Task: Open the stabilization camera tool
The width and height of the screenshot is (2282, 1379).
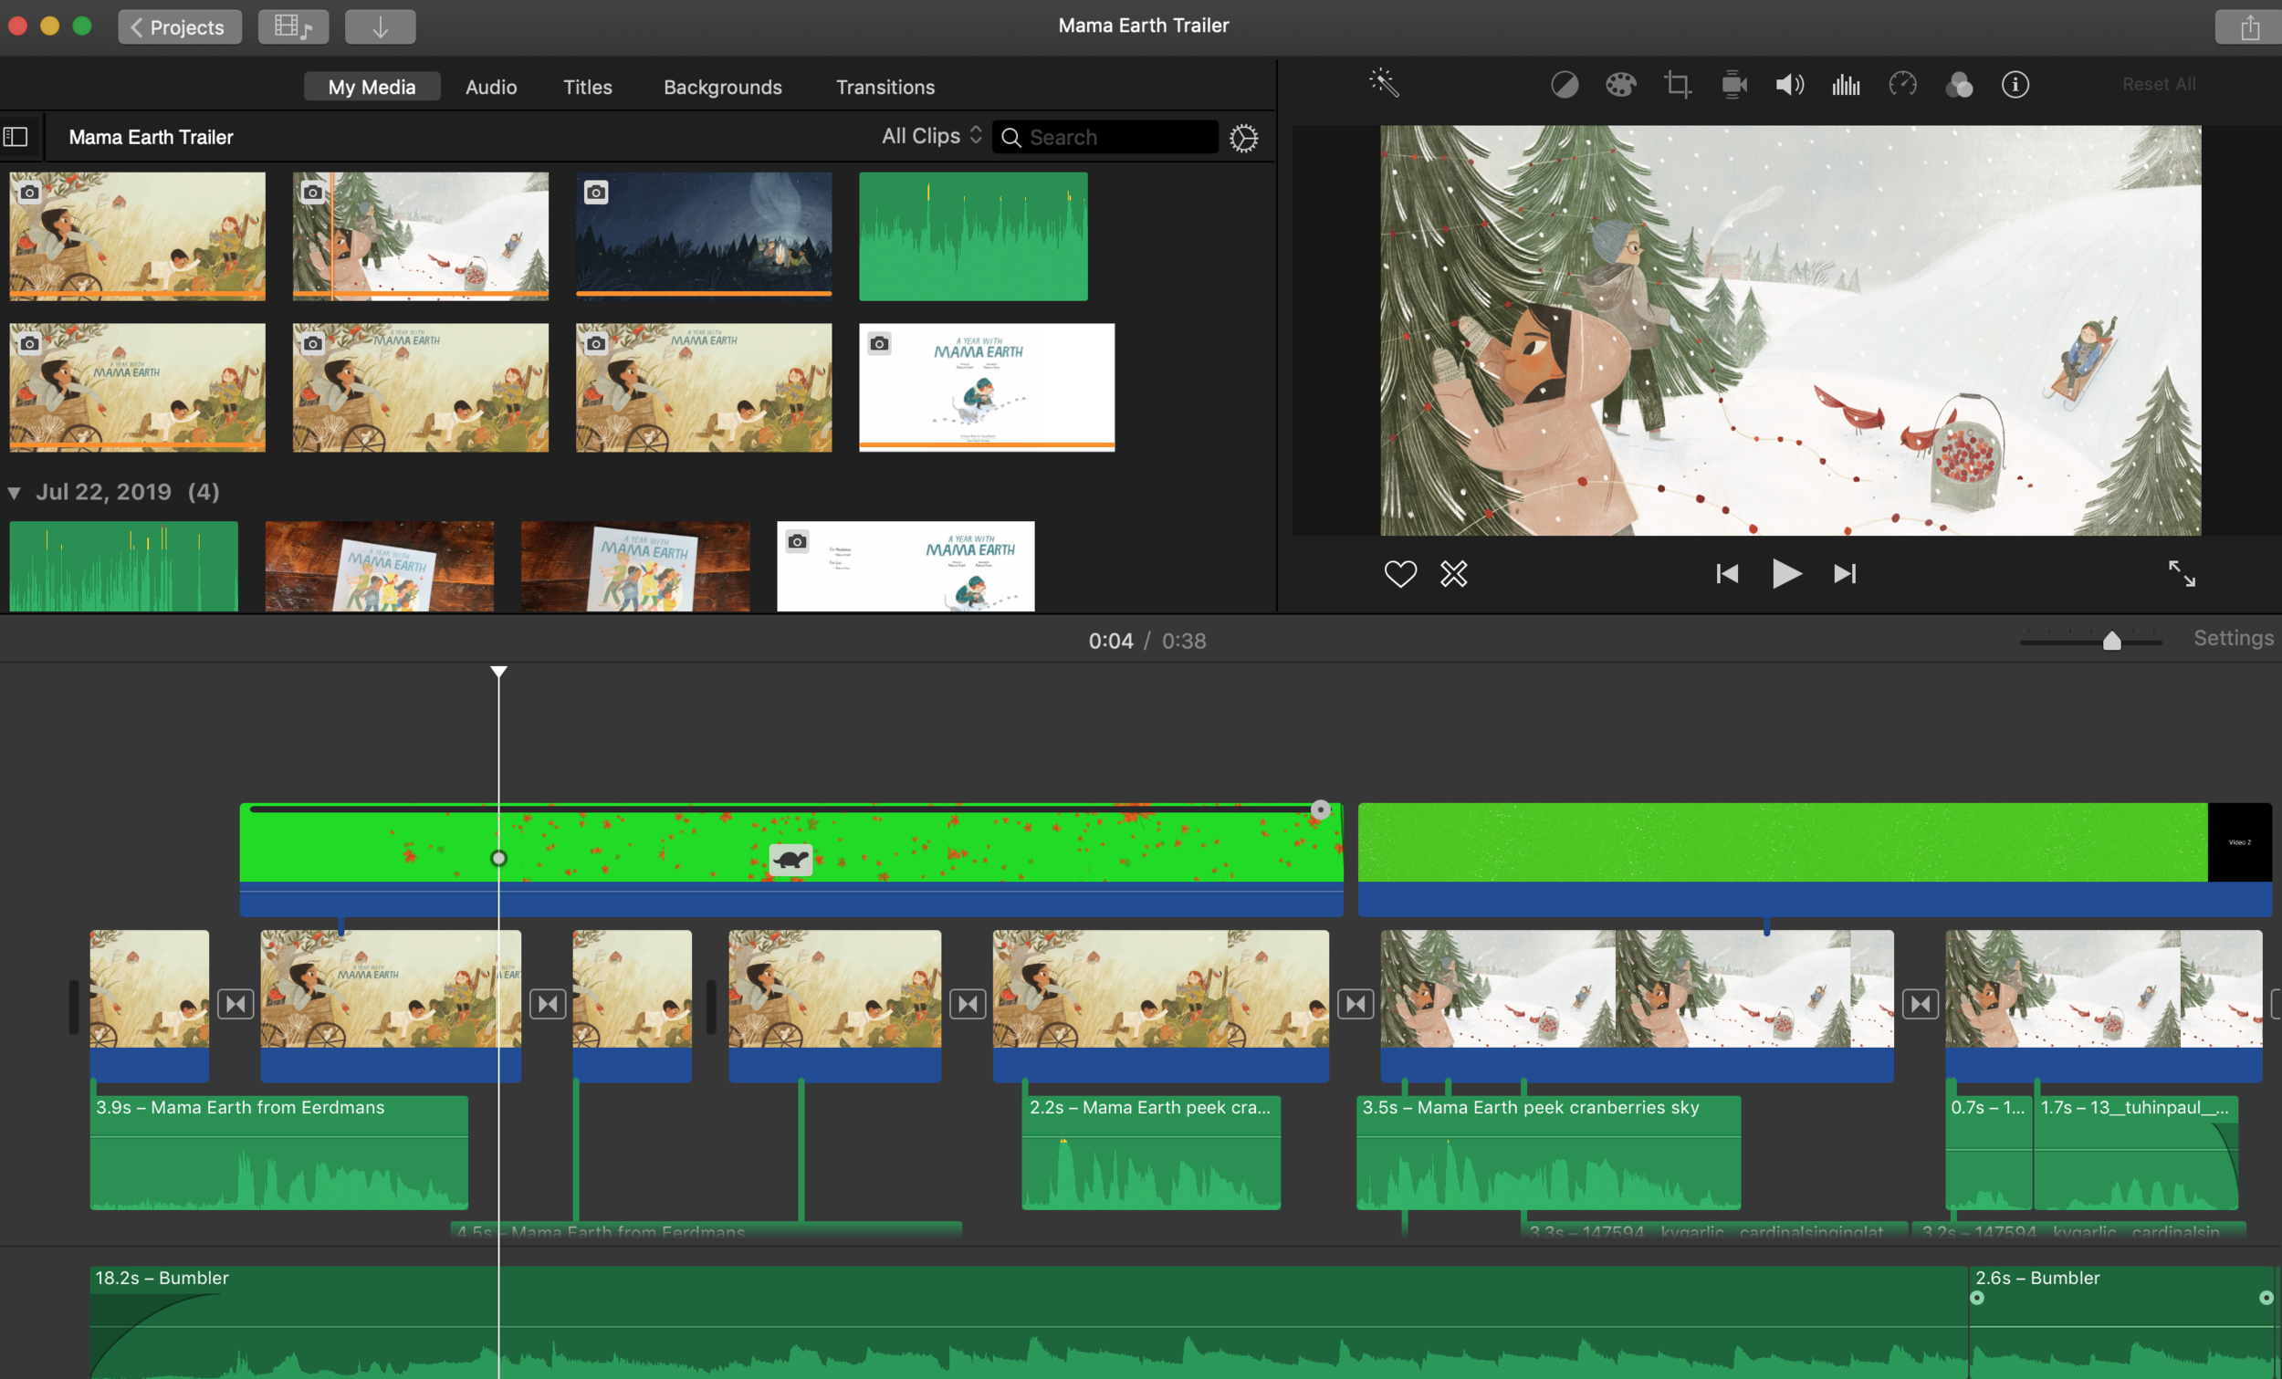Action: coord(1733,85)
